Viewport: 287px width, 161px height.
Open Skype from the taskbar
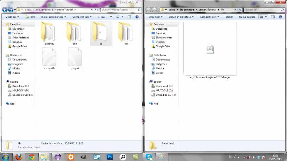[x=149, y=157]
